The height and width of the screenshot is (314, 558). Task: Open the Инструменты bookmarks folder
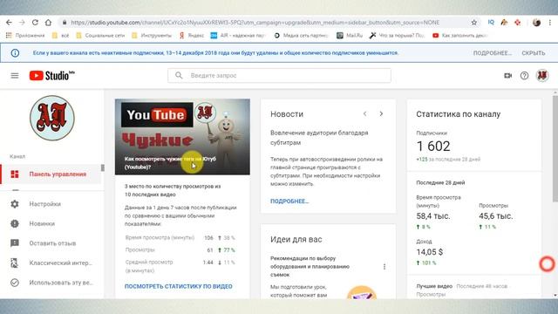pos(152,35)
